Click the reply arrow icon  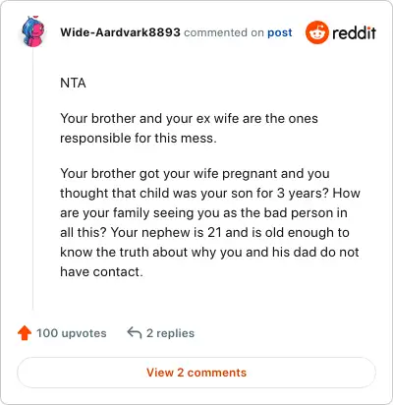click(134, 332)
